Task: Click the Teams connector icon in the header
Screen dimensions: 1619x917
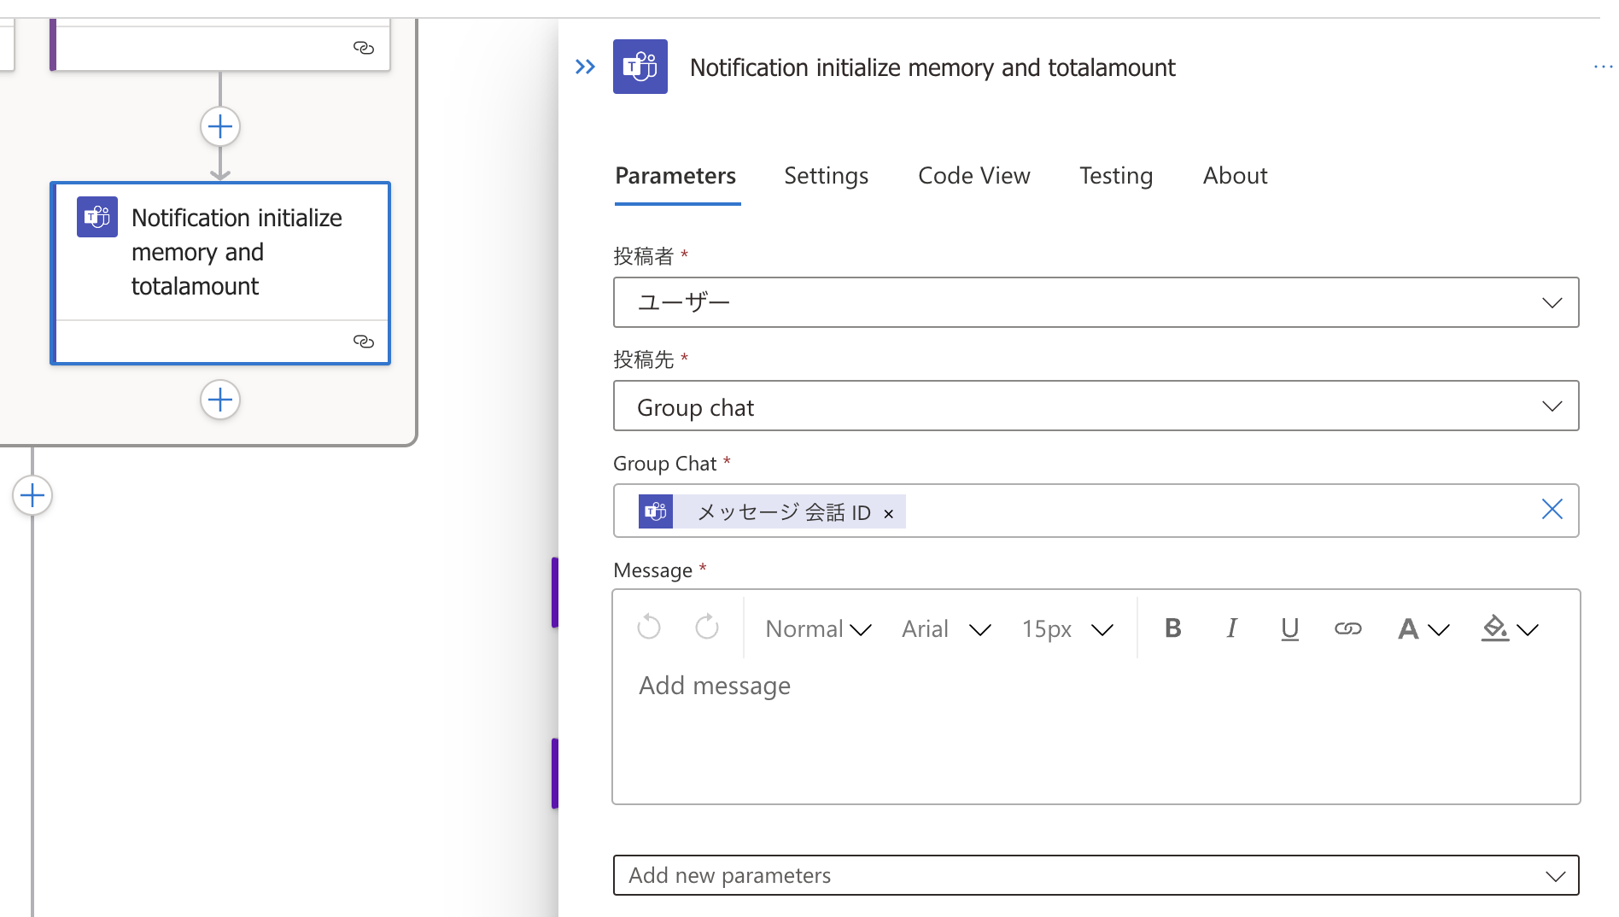Action: point(640,67)
